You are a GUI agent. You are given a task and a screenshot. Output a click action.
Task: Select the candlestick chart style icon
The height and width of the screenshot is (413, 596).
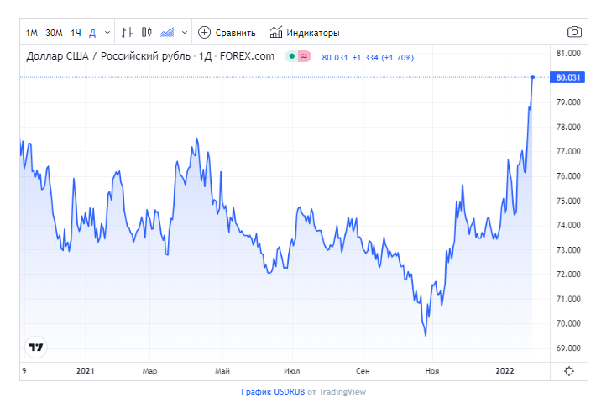[147, 33]
